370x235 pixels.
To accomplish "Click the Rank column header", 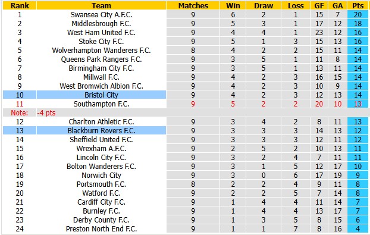I will coord(20,5).
